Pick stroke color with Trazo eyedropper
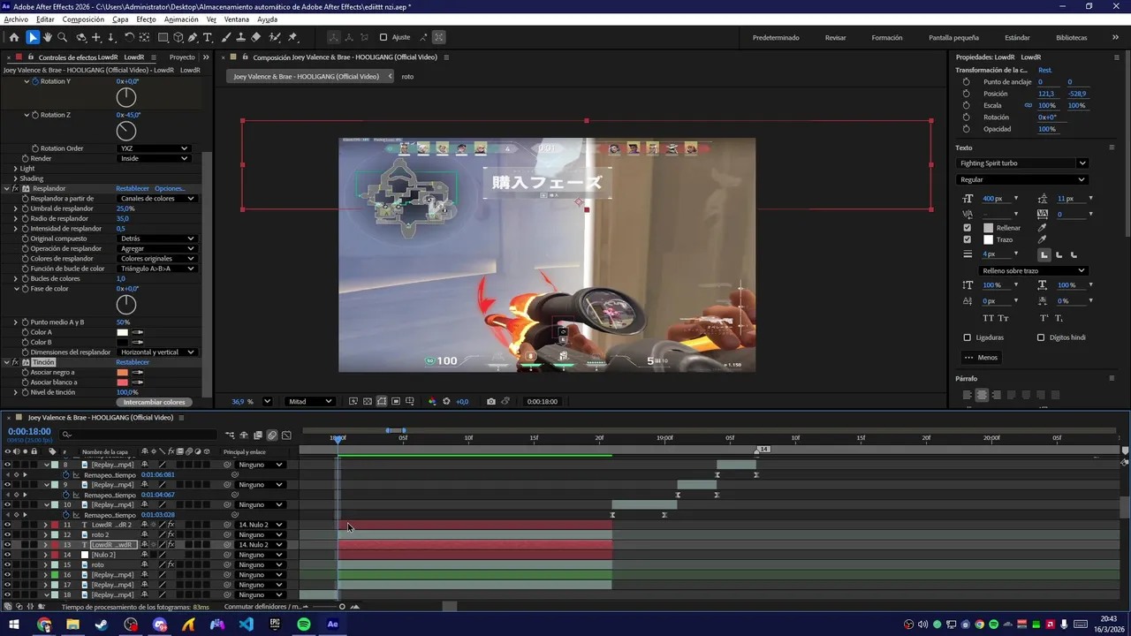This screenshot has height=636, width=1131. click(1042, 239)
